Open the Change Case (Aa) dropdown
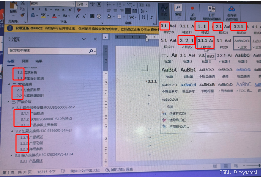This screenshot has width=261, height=177. tap(66, 16)
